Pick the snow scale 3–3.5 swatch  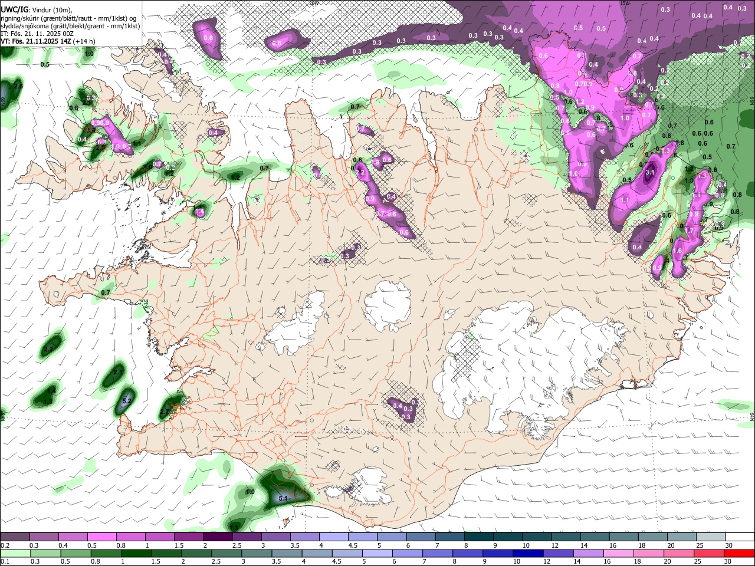pyautogui.click(x=275, y=537)
